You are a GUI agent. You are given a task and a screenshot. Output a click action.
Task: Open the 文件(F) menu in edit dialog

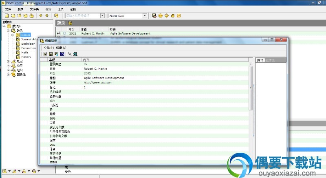(48, 48)
